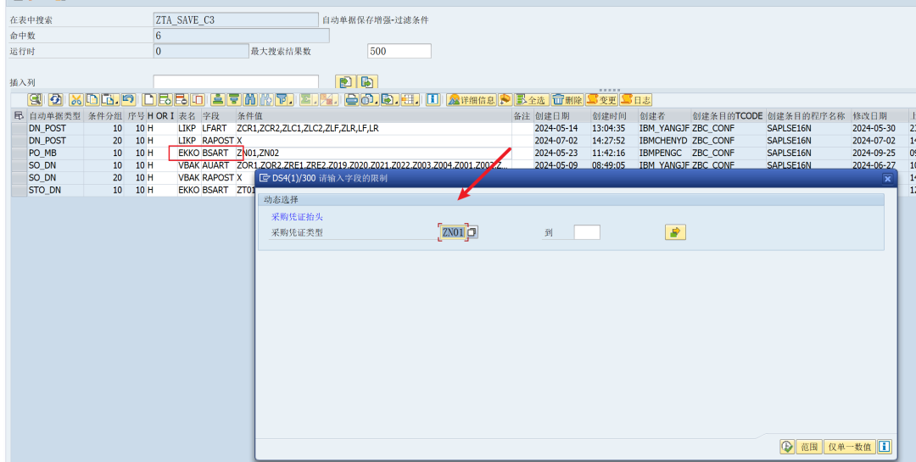Screen dimensions: 916x462
Task: Click the copy text icon beside scissors
Action: pyautogui.click(x=92, y=100)
